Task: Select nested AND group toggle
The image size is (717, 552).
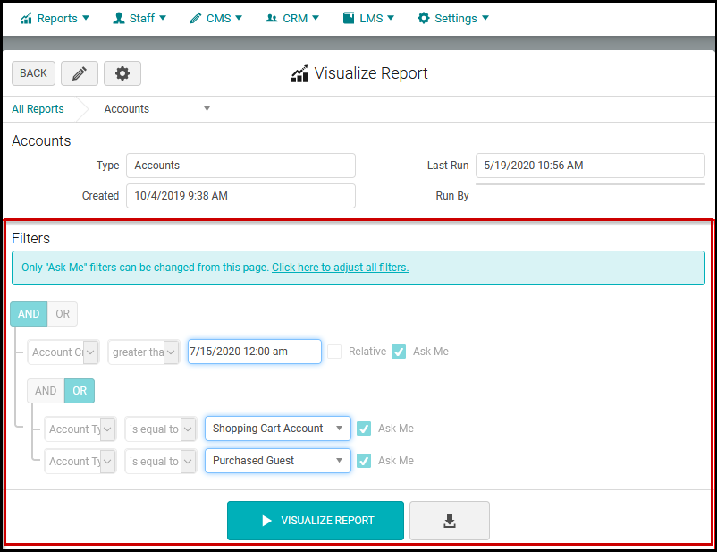Action: [x=46, y=391]
